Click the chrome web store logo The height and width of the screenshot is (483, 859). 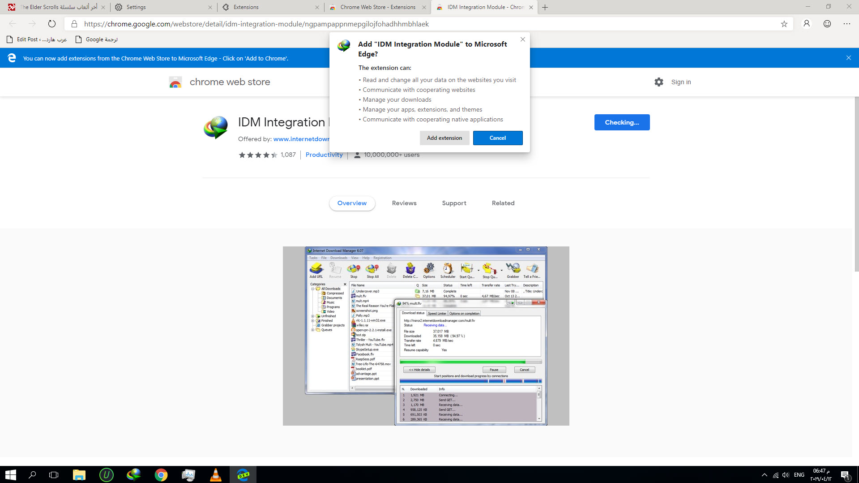coord(219,82)
